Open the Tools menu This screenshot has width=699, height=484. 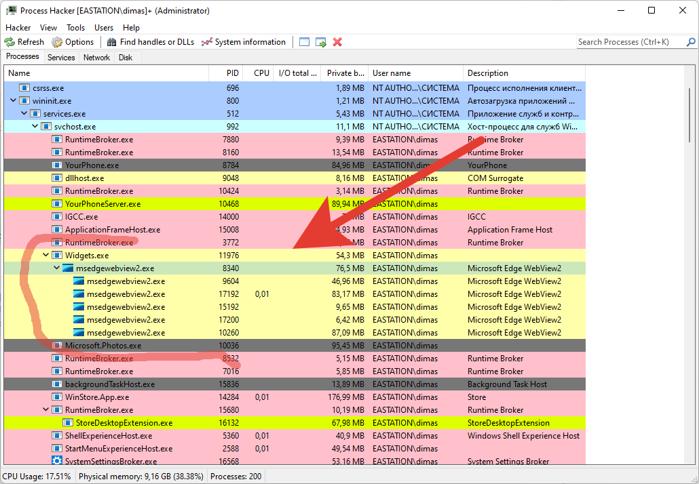(75, 28)
